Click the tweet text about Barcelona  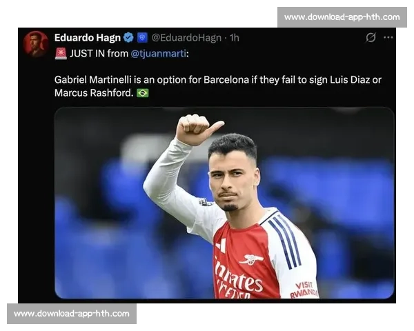[218, 86]
